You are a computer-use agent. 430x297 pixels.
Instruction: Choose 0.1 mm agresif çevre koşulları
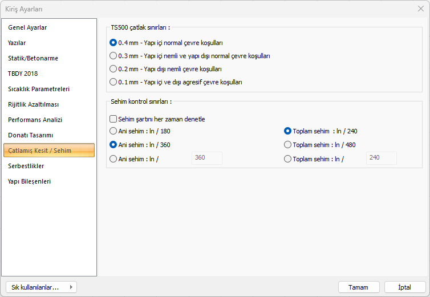pos(113,82)
